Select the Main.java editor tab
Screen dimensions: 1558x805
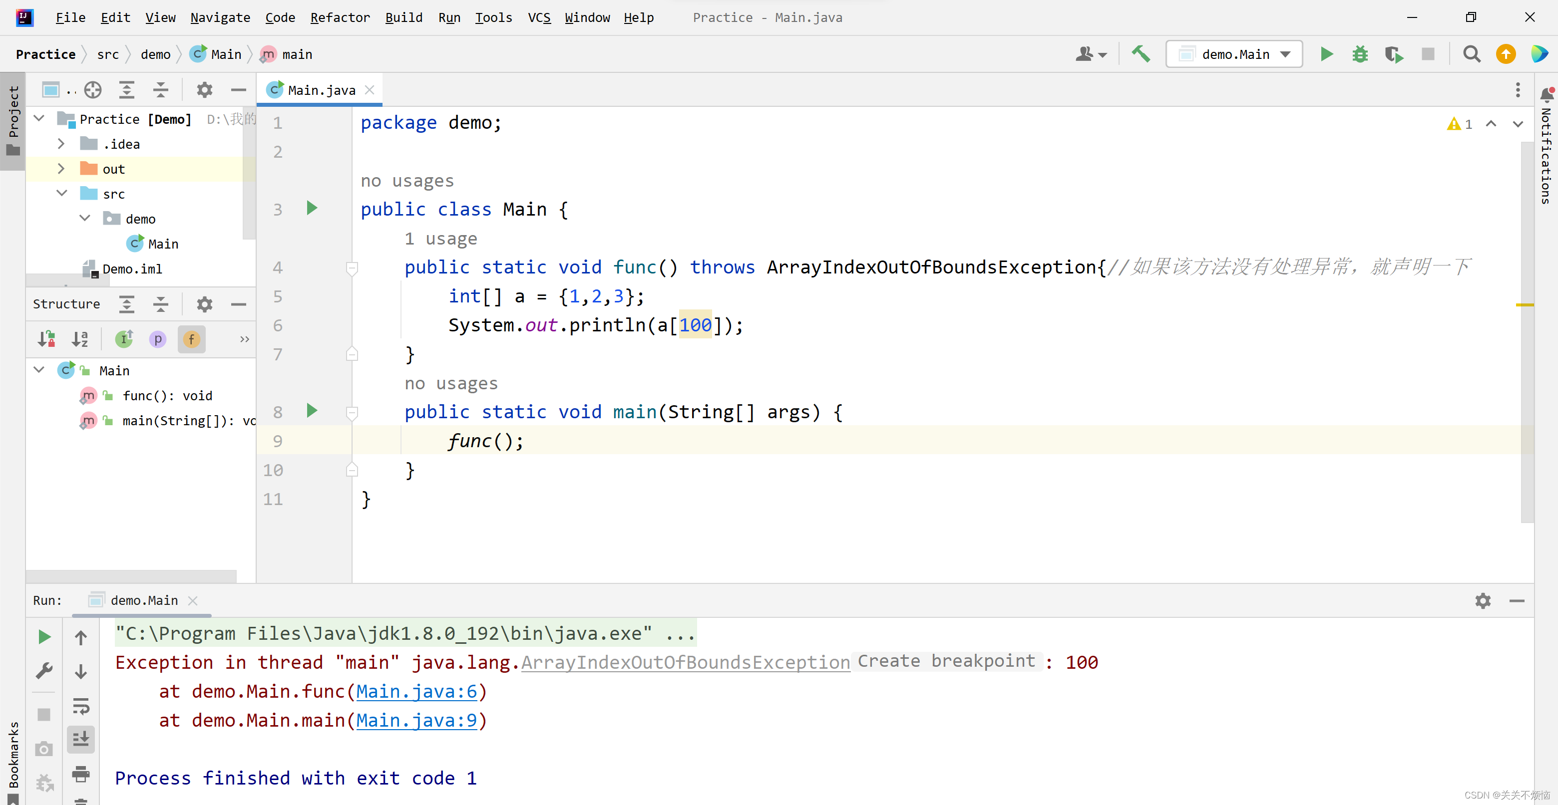tap(321, 90)
